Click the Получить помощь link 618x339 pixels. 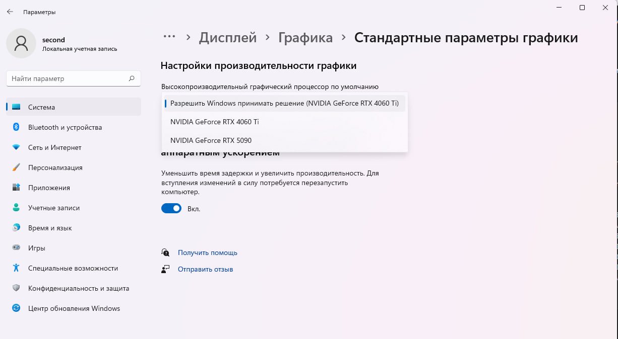click(x=207, y=252)
